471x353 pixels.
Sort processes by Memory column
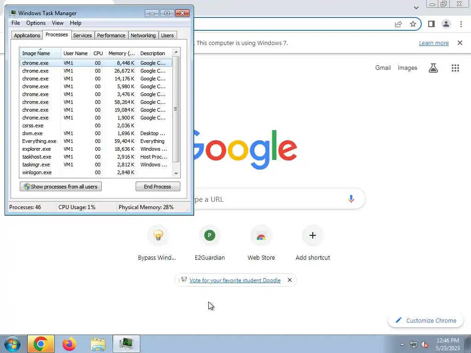121,53
